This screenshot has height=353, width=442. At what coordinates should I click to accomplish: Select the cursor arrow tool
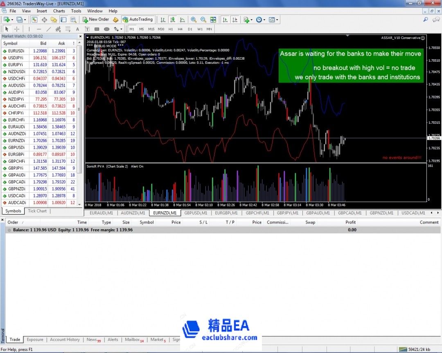click(7, 29)
